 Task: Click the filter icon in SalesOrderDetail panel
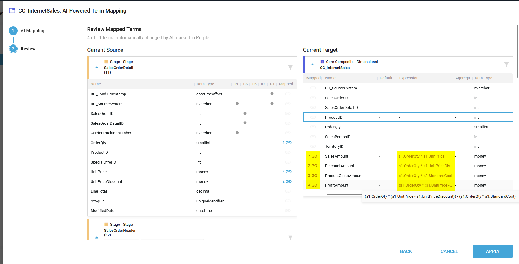290,68
